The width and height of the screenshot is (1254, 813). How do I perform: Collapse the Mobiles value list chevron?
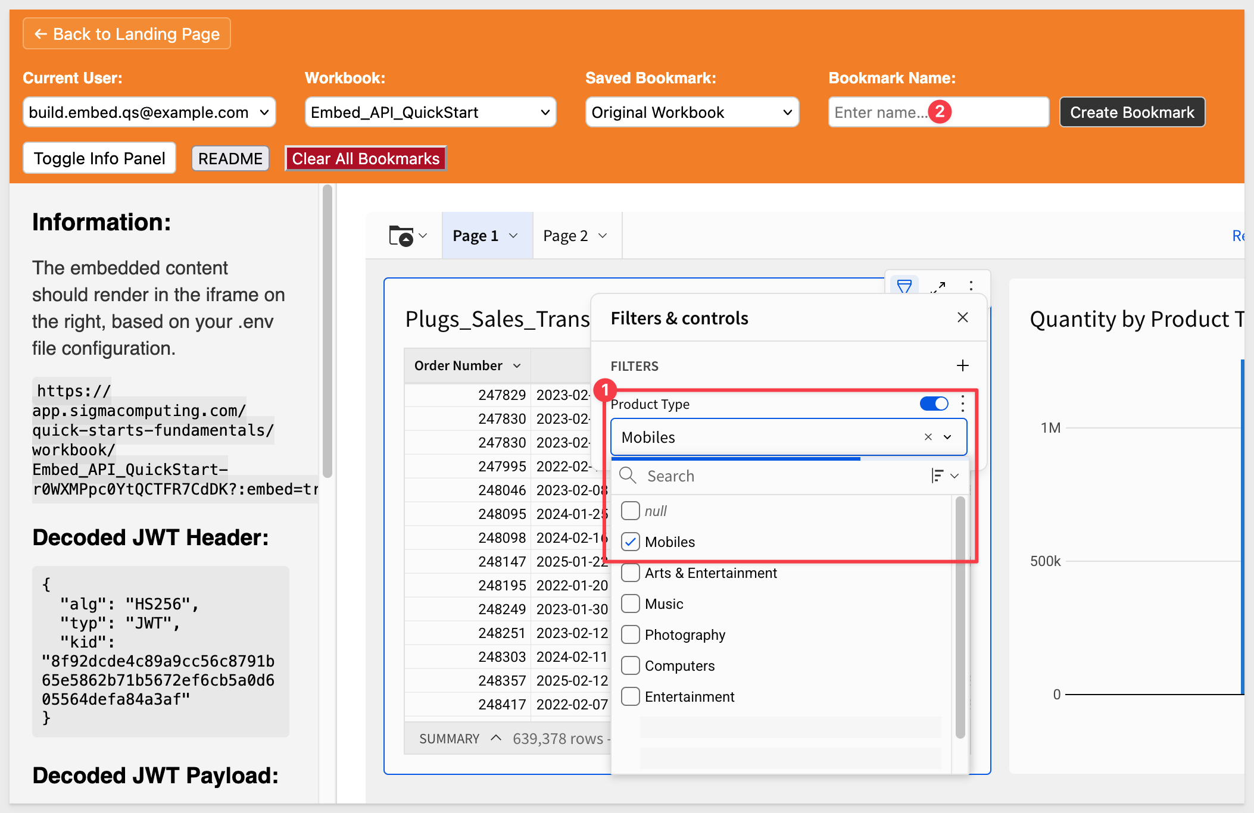coord(947,437)
